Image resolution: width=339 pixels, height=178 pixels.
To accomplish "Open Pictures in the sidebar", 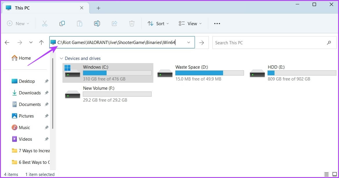I will pyautogui.click(x=23, y=116).
